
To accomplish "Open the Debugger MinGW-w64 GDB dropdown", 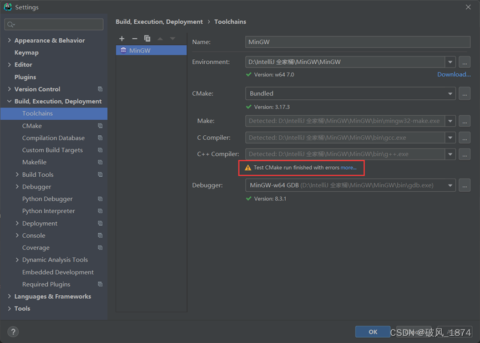I will pos(450,186).
